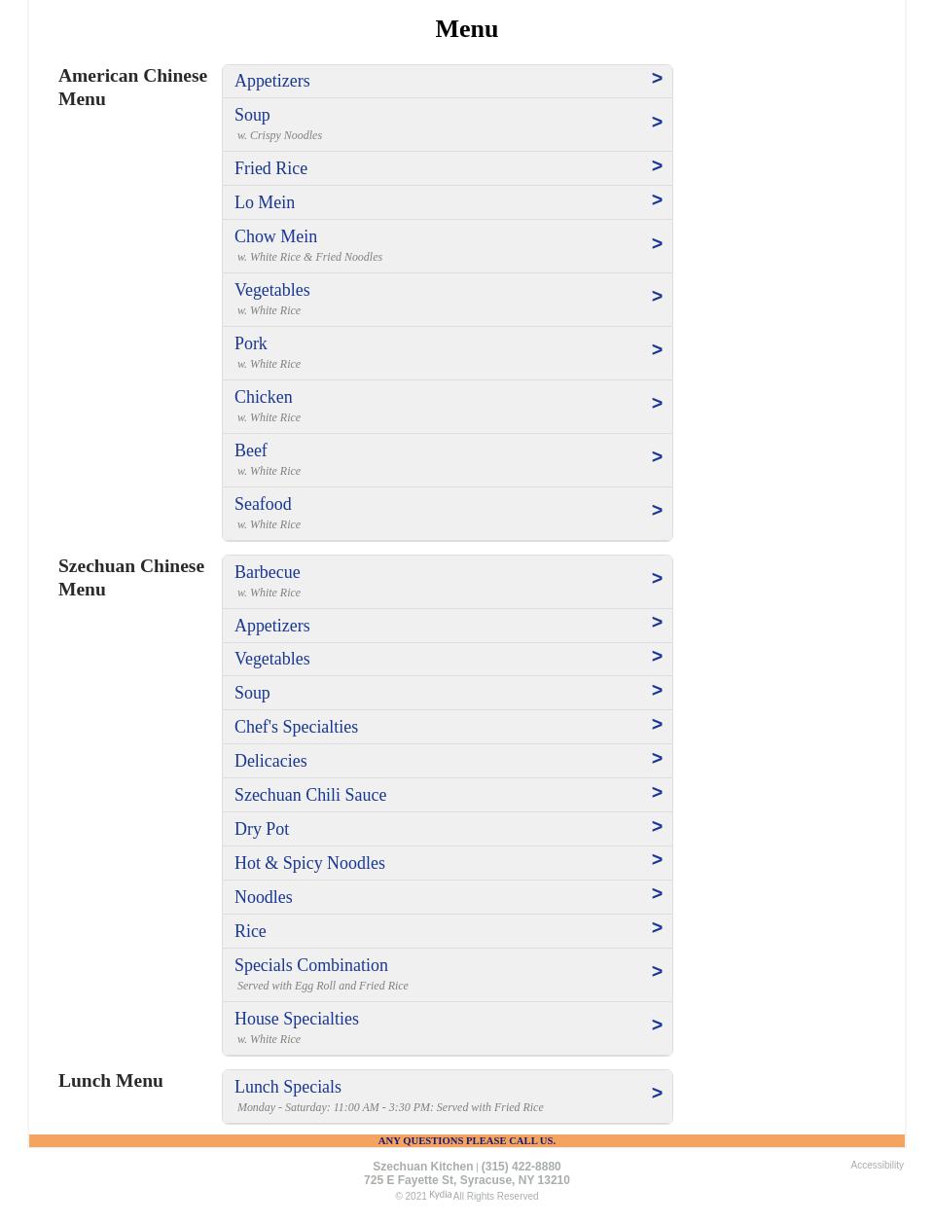The height and width of the screenshot is (1223, 934).
Task: Select the Beef menu category
Action: [x=251, y=450]
